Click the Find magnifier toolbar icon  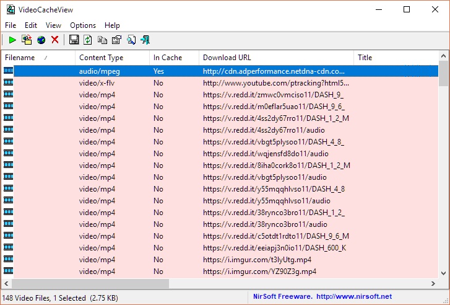[x=131, y=40]
